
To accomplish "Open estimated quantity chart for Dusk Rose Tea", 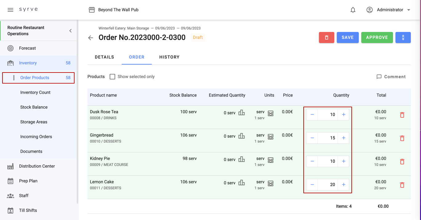I will (241, 113).
